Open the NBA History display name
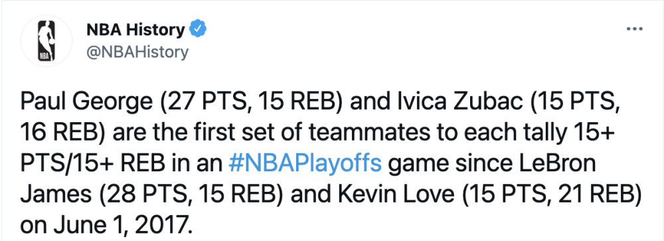The image size is (664, 241). [135, 30]
